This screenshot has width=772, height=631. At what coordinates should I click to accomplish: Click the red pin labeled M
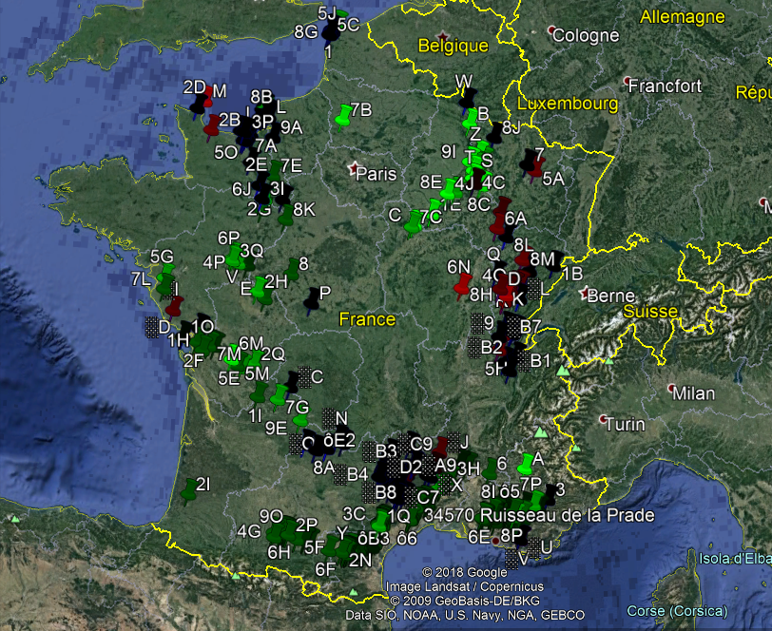[208, 97]
